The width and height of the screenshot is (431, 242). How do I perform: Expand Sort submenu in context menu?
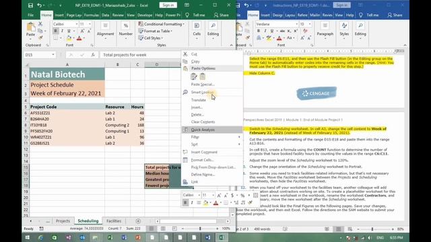pyautogui.click(x=211, y=145)
